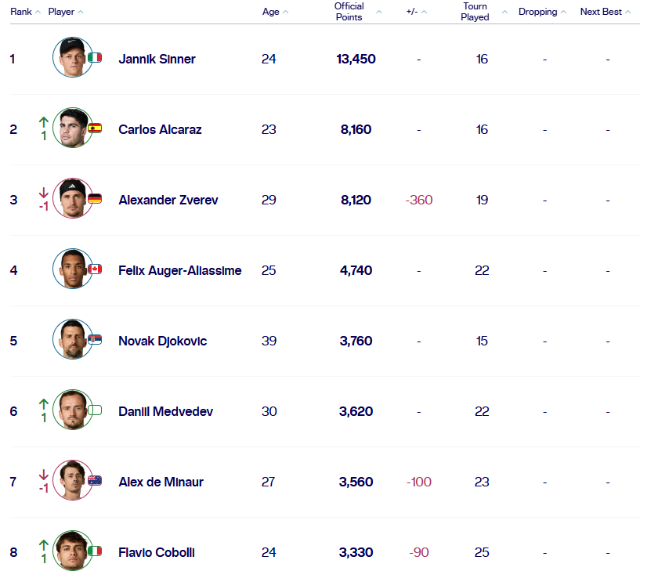The height and width of the screenshot is (571, 658).
Task: Click the Canadian flag next to Felix Auger-Aliassime
Action: pos(95,269)
